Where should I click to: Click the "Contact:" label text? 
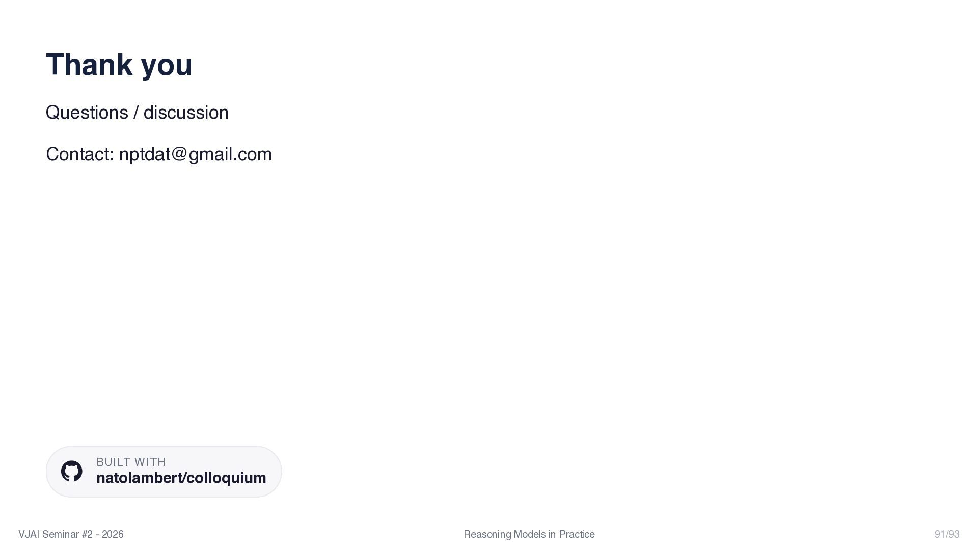pyautogui.click(x=79, y=154)
